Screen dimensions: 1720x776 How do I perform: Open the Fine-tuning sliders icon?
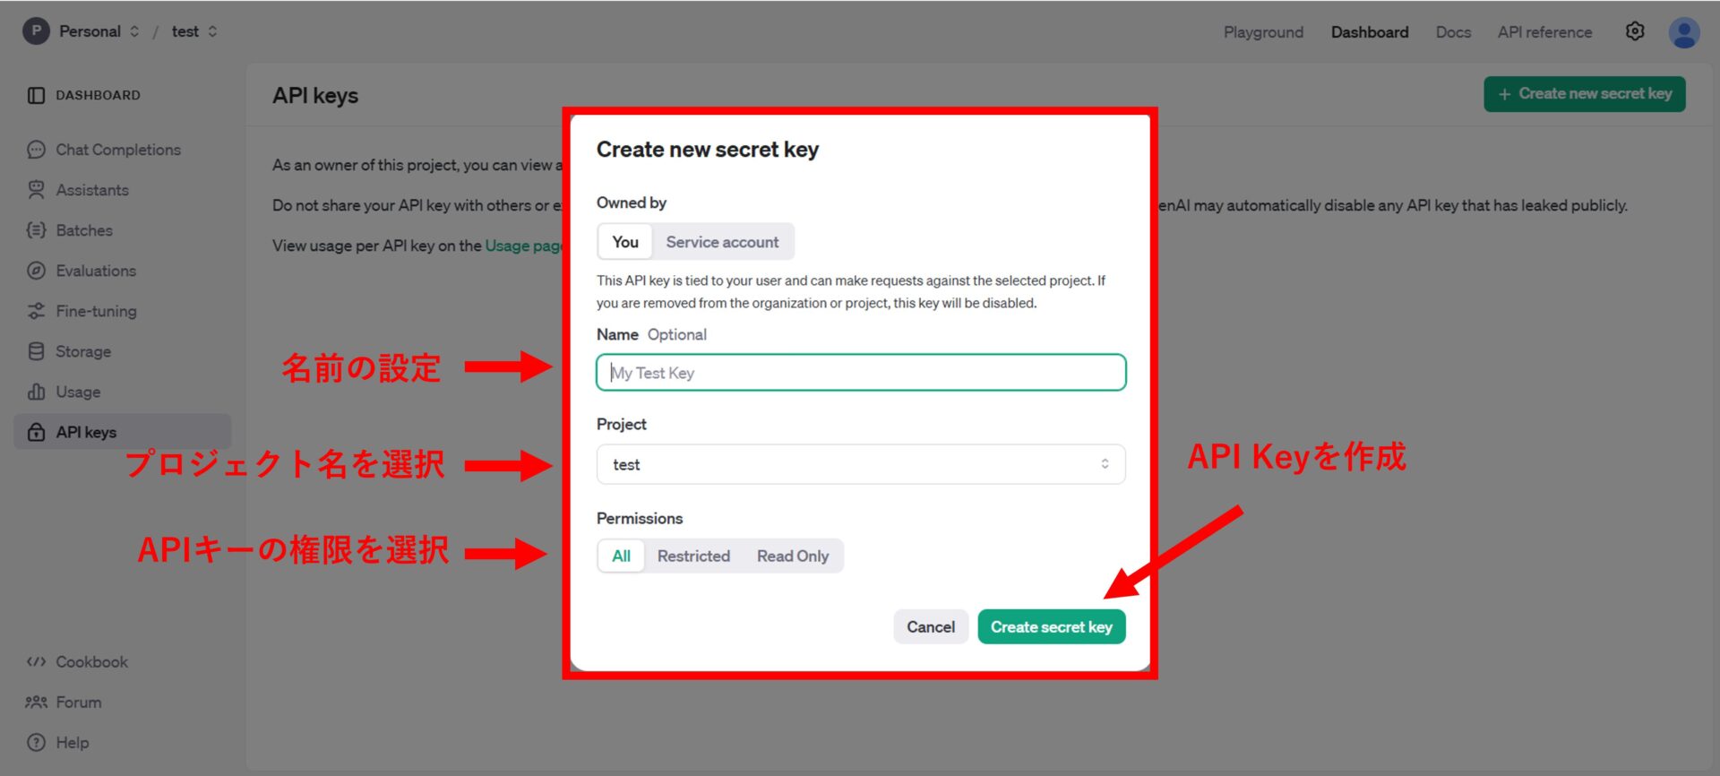coord(36,311)
